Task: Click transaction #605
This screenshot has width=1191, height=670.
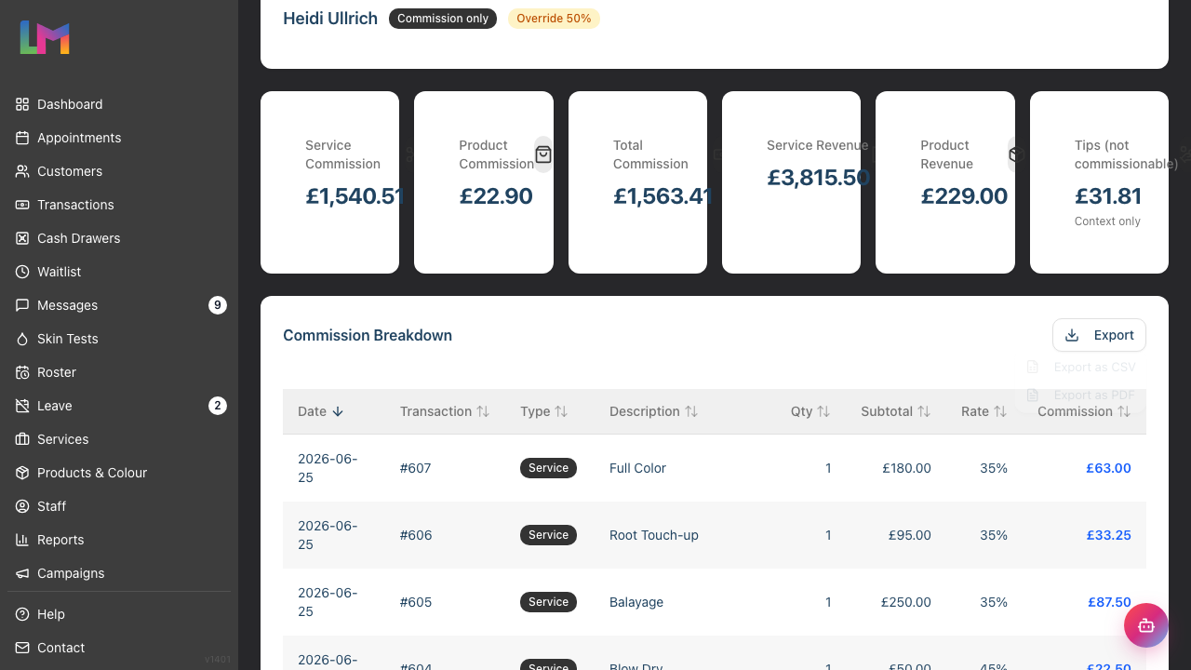Action: tap(415, 602)
